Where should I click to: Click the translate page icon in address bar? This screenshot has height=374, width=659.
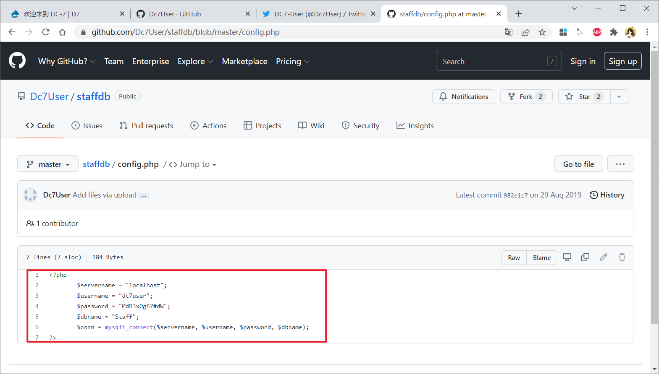click(508, 32)
